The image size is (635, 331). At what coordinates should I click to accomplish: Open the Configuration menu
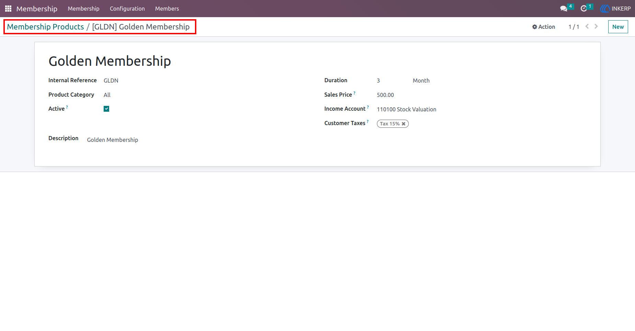coord(127,9)
